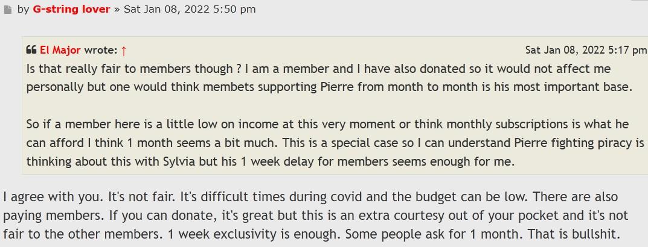Click the post document icon before "by"
This screenshot has width=648, height=247.
point(7,10)
